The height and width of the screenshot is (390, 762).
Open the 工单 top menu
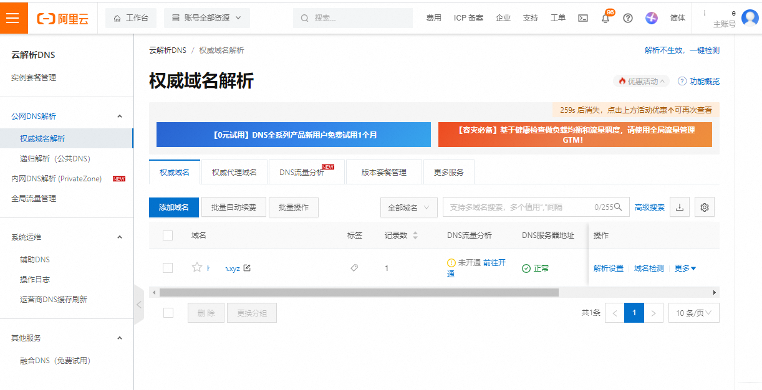558,18
